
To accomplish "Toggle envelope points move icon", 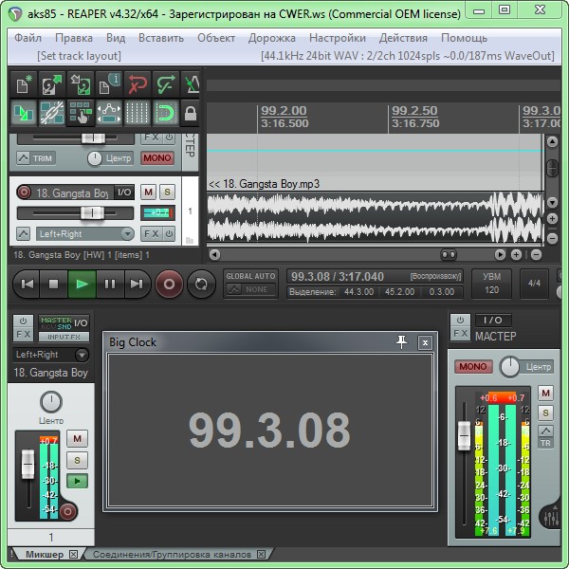I will click(109, 113).
